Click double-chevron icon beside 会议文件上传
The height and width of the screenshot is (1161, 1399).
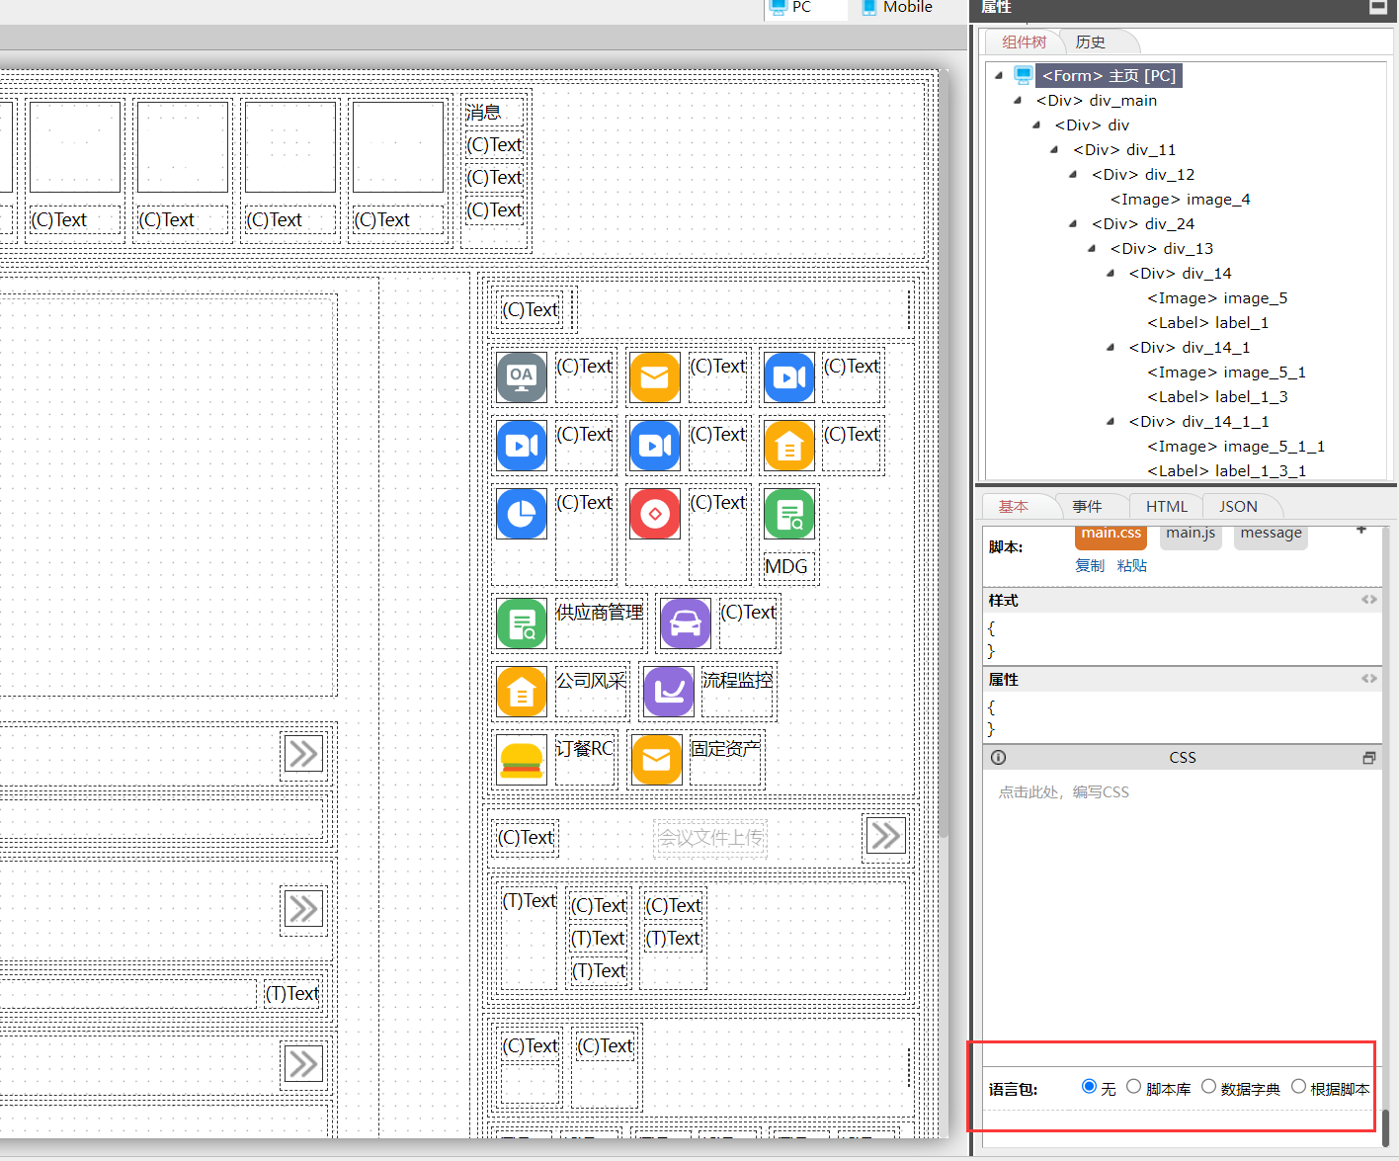point(885,836)
